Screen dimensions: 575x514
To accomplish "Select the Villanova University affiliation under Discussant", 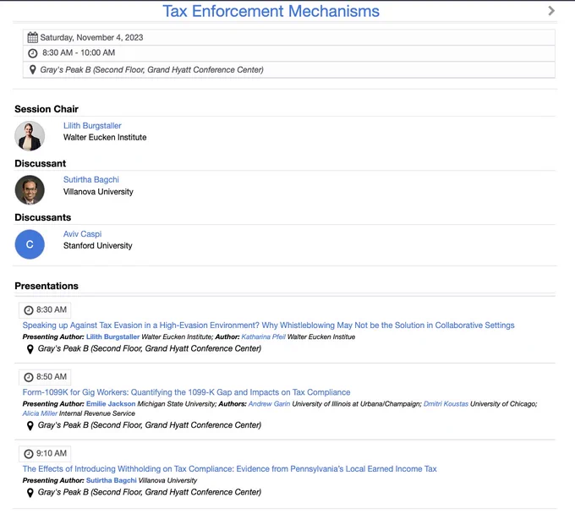I will (98, 192).
